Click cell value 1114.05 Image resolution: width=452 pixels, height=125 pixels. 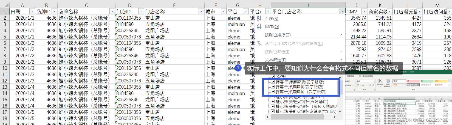(380, 37)
